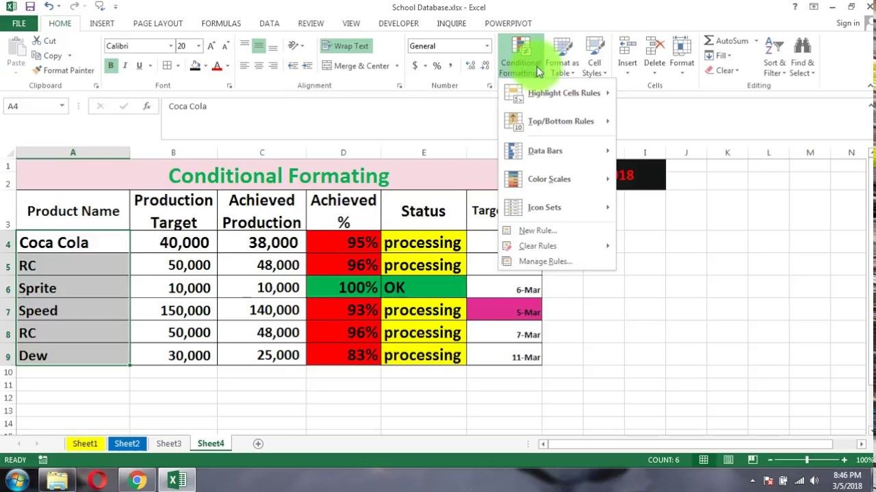
Task: Cut the selected cells
Action: pos(44,41)
